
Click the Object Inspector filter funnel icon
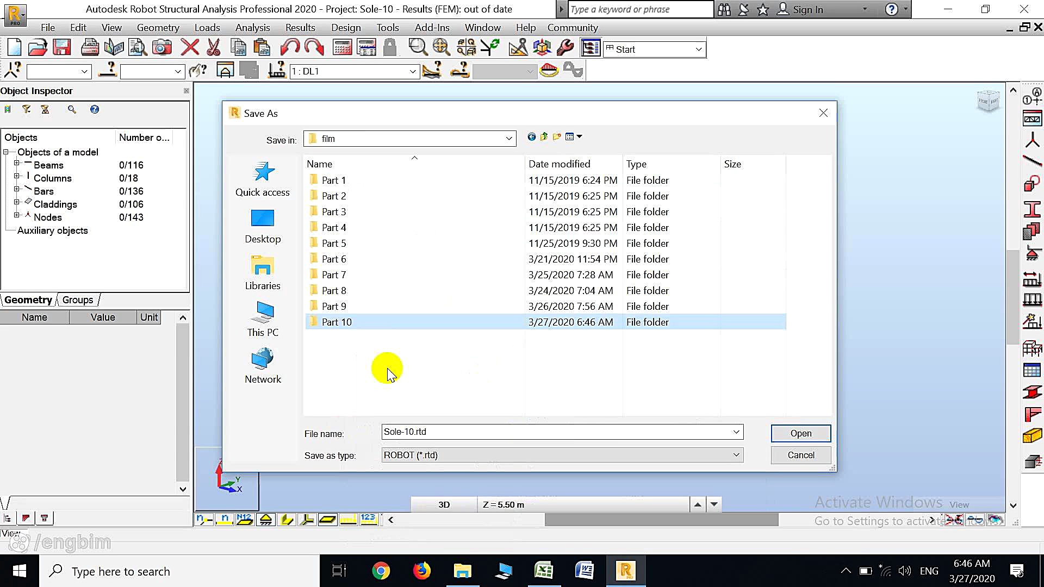26,109
